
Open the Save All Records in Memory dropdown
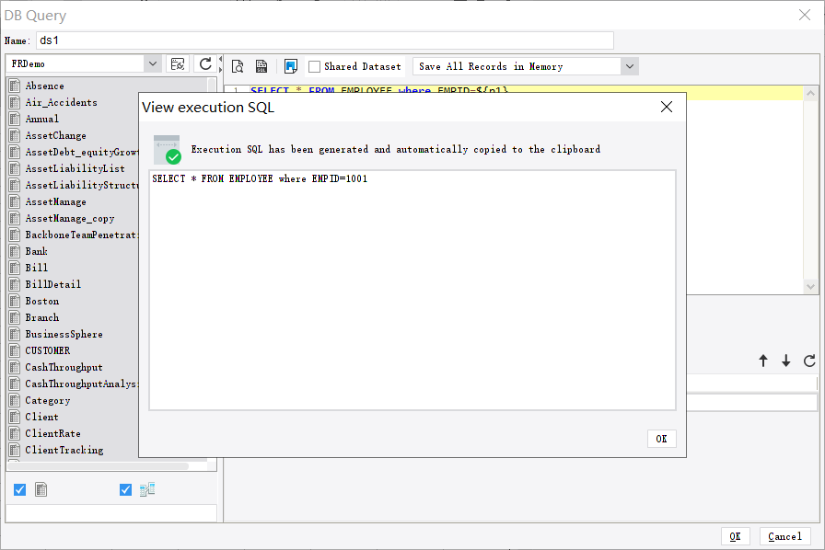point(629,65)
